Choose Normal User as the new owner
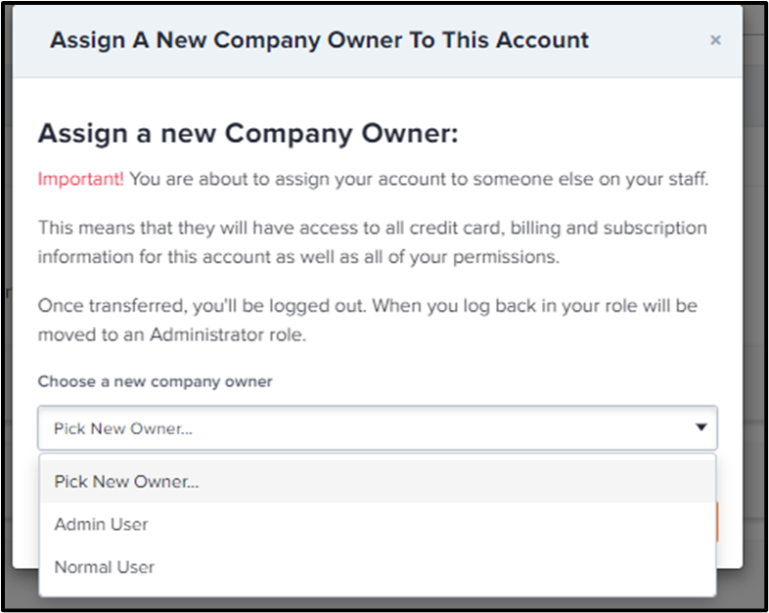Image resolution: width=769 pixels, height=613 pixels. [x=105, y=567]
